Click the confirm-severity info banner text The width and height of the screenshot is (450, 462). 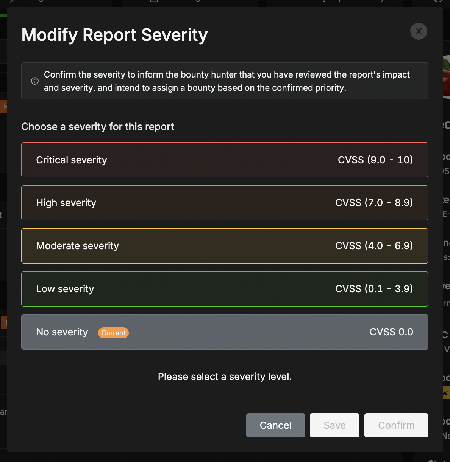[227, 81]
